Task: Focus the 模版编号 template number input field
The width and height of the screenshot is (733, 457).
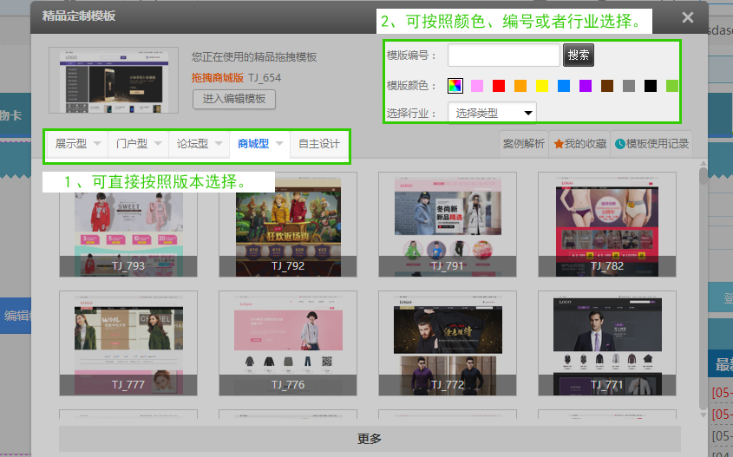Action: [x=503, y=55]
